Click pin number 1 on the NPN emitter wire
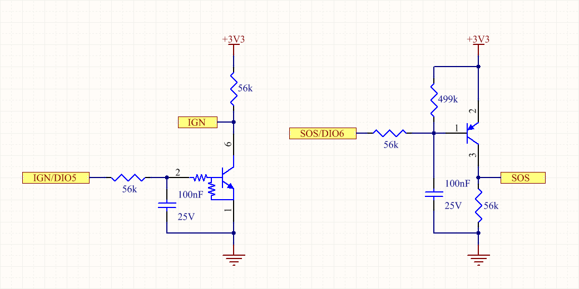The image size is (579, 289). coord(229,210)
